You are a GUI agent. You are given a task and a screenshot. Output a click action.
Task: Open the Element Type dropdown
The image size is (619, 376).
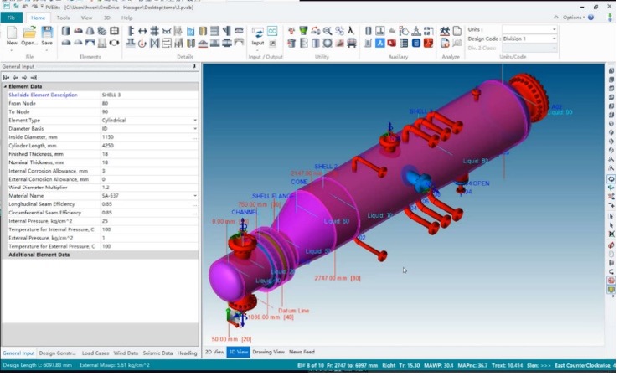[x=195, y=121]
